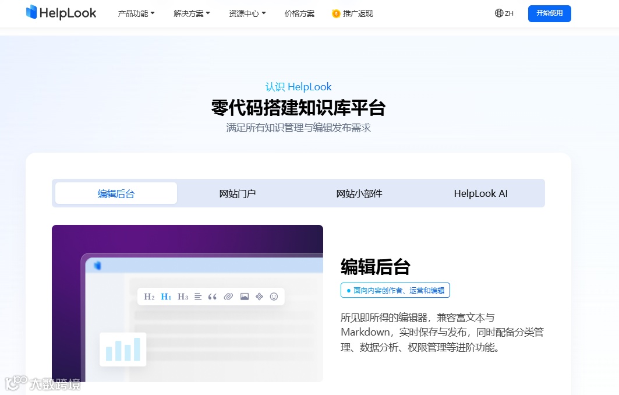Click the bar chart thumbnail in the purple preview

(x=123, y=348)
